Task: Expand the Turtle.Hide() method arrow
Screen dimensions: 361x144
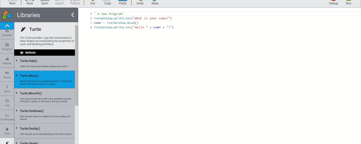Action: [17, 61]
